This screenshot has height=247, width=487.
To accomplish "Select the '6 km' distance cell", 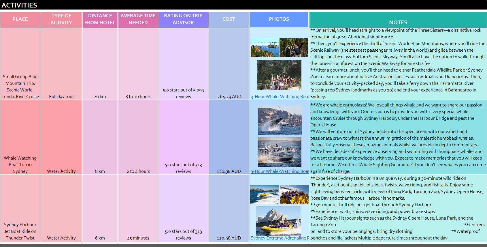I will tap(100, 208).
